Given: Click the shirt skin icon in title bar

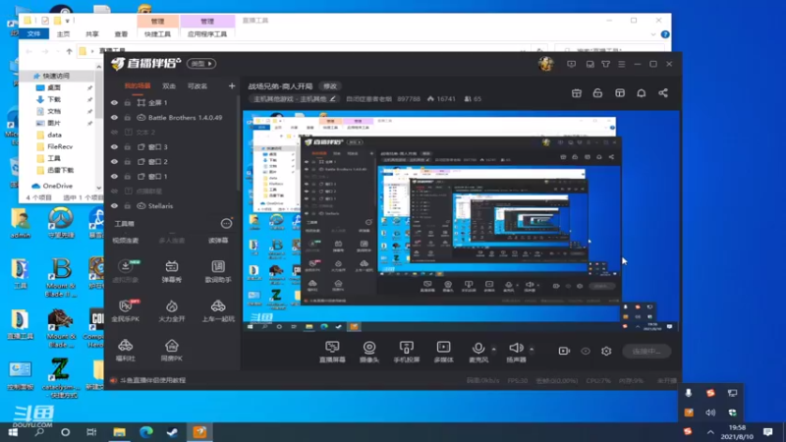Looking at the screenshot, I should click(x=605, y=64).
